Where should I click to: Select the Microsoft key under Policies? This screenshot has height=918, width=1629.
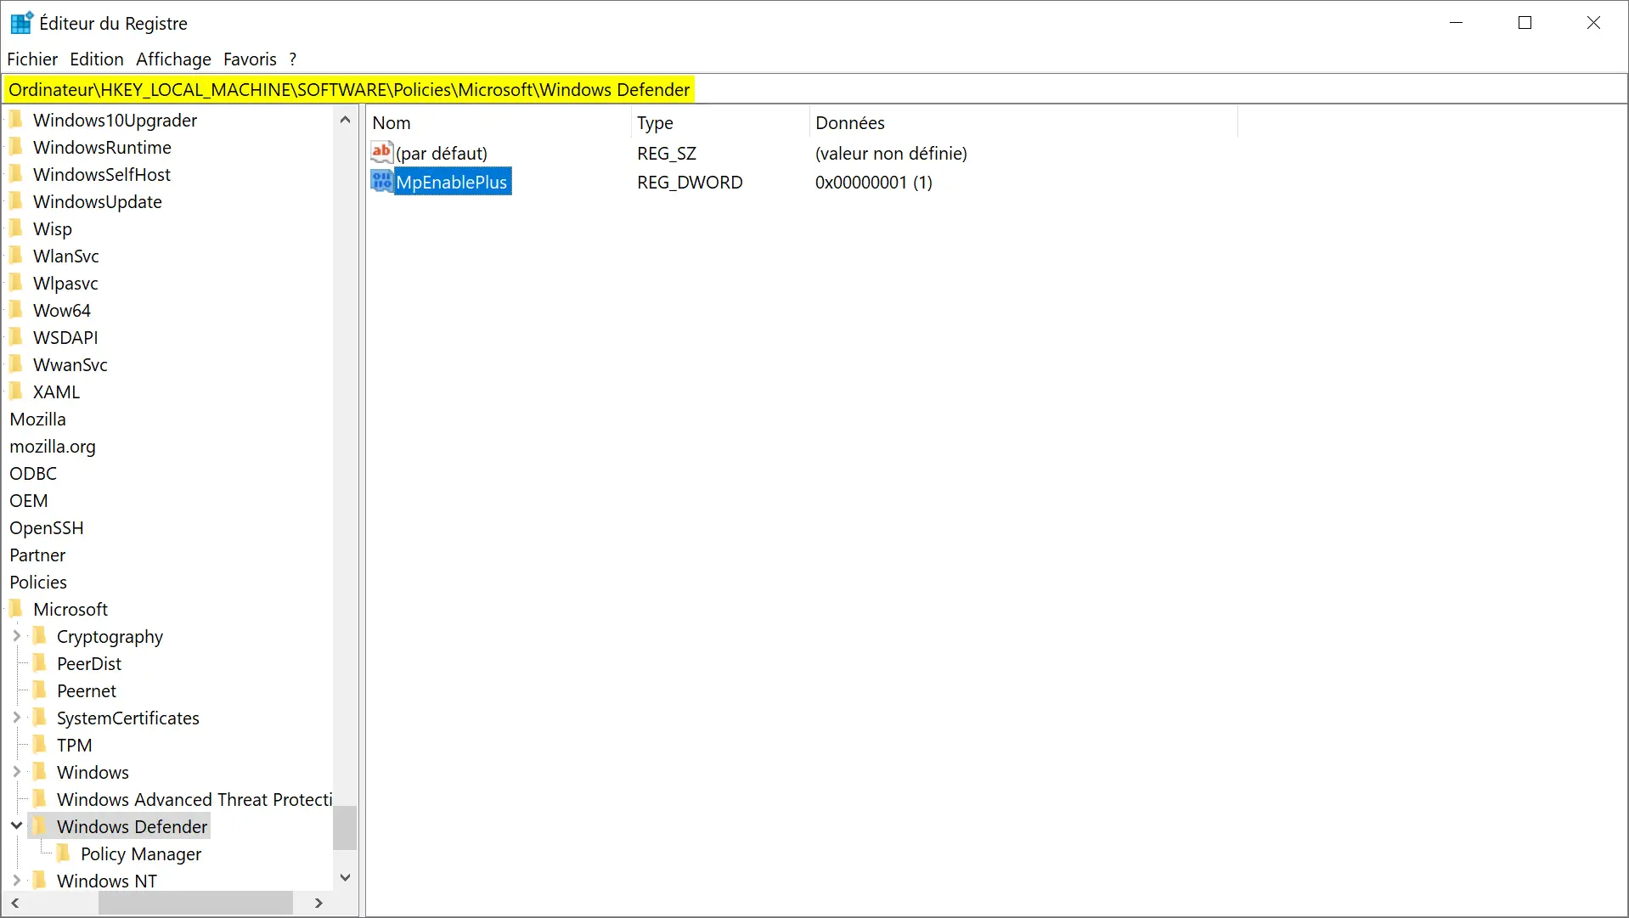point(70,609)
